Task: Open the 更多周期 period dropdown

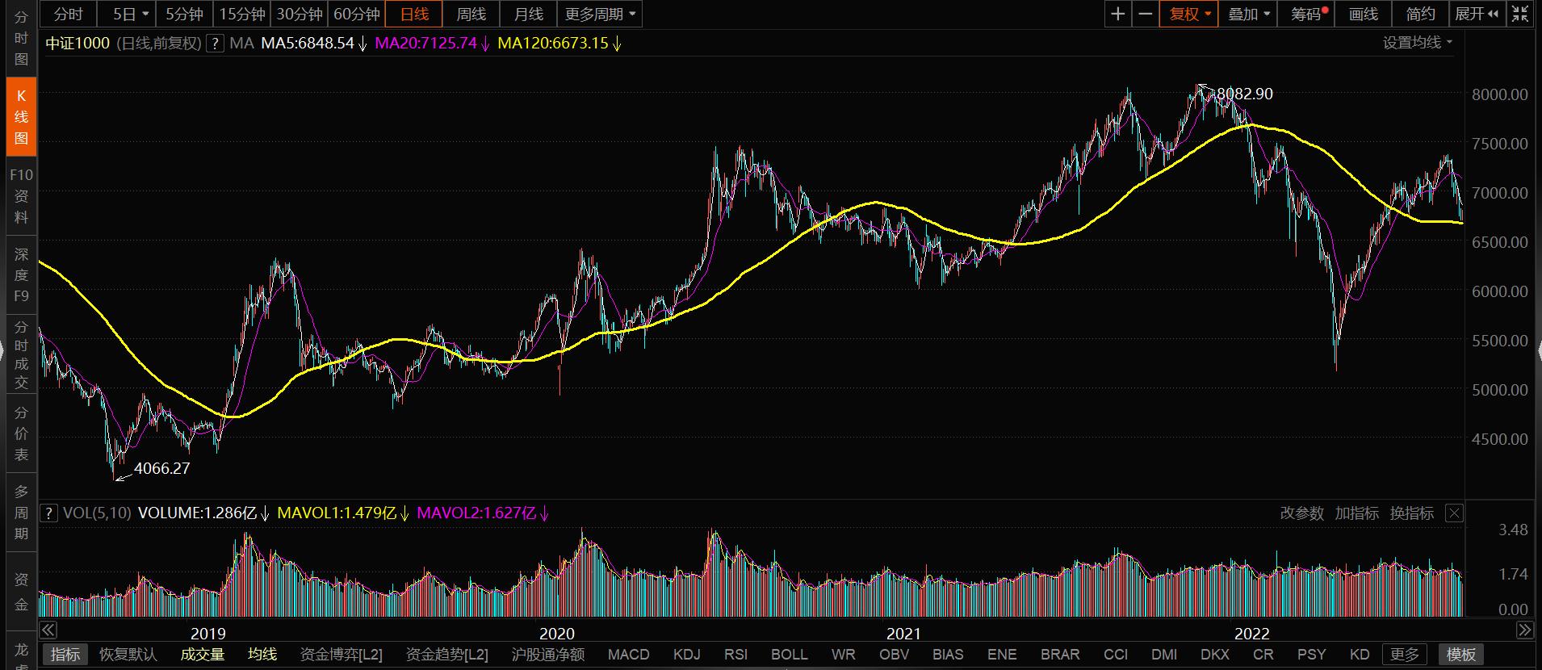Action: click(x=600, y=14)
